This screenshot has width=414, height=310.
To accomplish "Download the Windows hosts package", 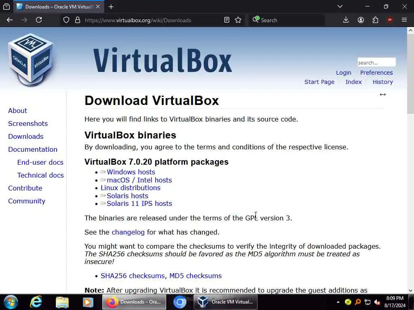I will (x=131, y=172).
